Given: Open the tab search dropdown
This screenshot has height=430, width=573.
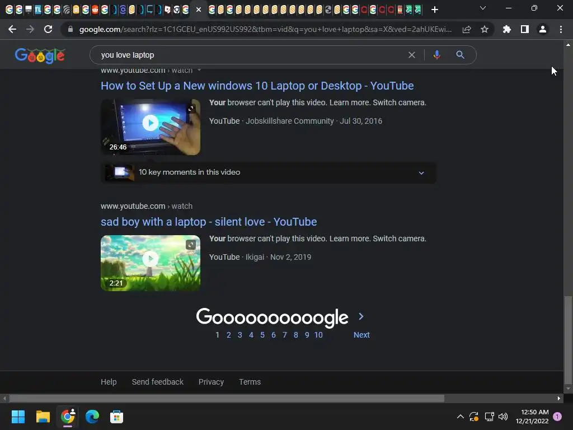Looking at the screenshot, I should tap(483, 8).
